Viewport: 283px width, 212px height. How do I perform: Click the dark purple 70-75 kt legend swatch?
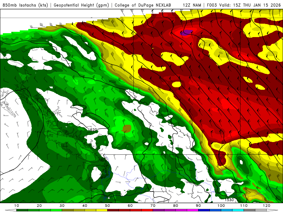(x=158, y=210)
